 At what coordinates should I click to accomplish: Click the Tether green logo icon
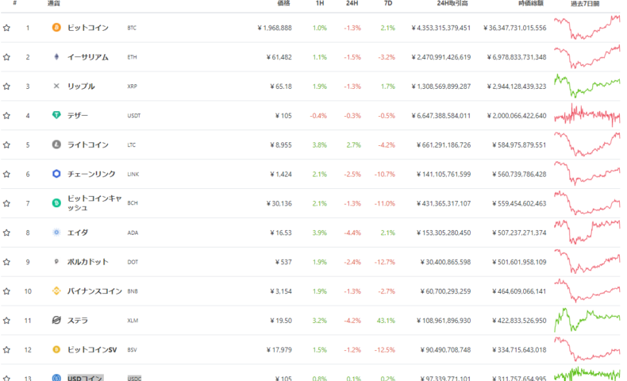pos(56,115)
